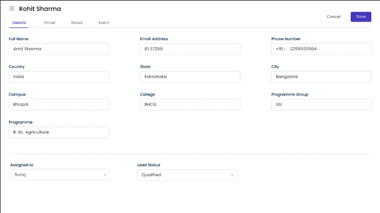The width and height of the screenshot is (380, 213).
Task: Focus the Campus field with Bhopal
Action: coord(59,104)
